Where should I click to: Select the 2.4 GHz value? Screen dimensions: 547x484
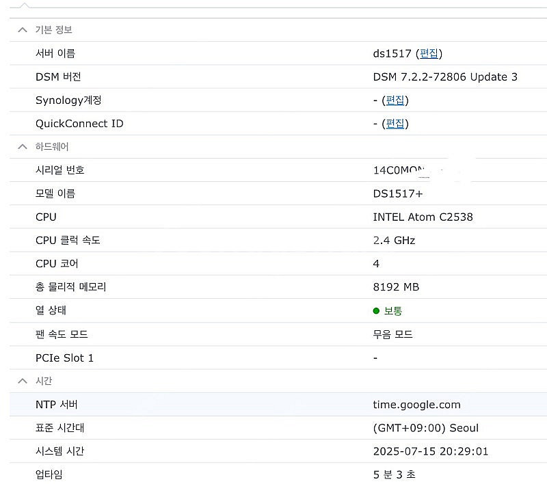point(395,240)
